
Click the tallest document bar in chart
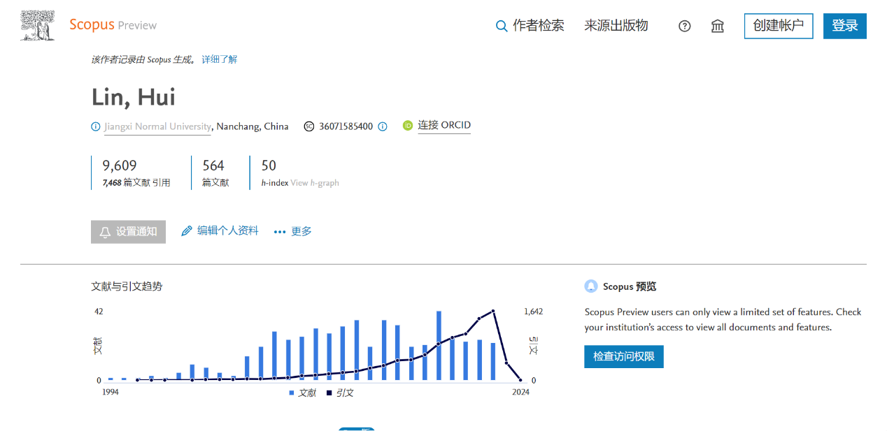[x=439, y=346]
